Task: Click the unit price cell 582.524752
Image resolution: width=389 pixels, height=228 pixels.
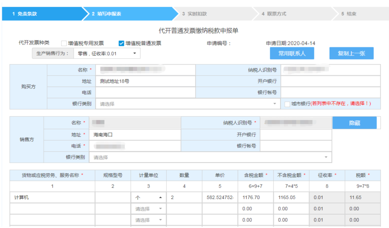Action: coord(220,197)
